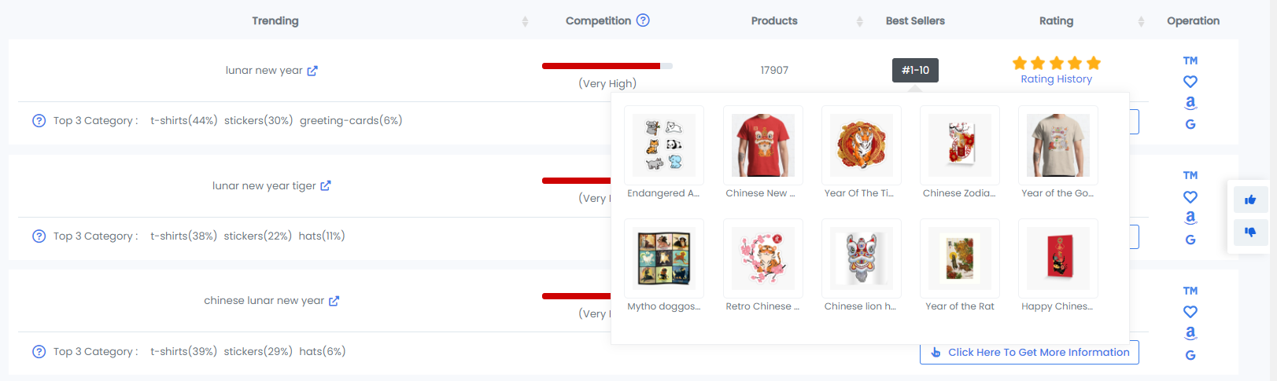Click the Very High competition bar in first row

pyautogui.click(x=607, y=66)
